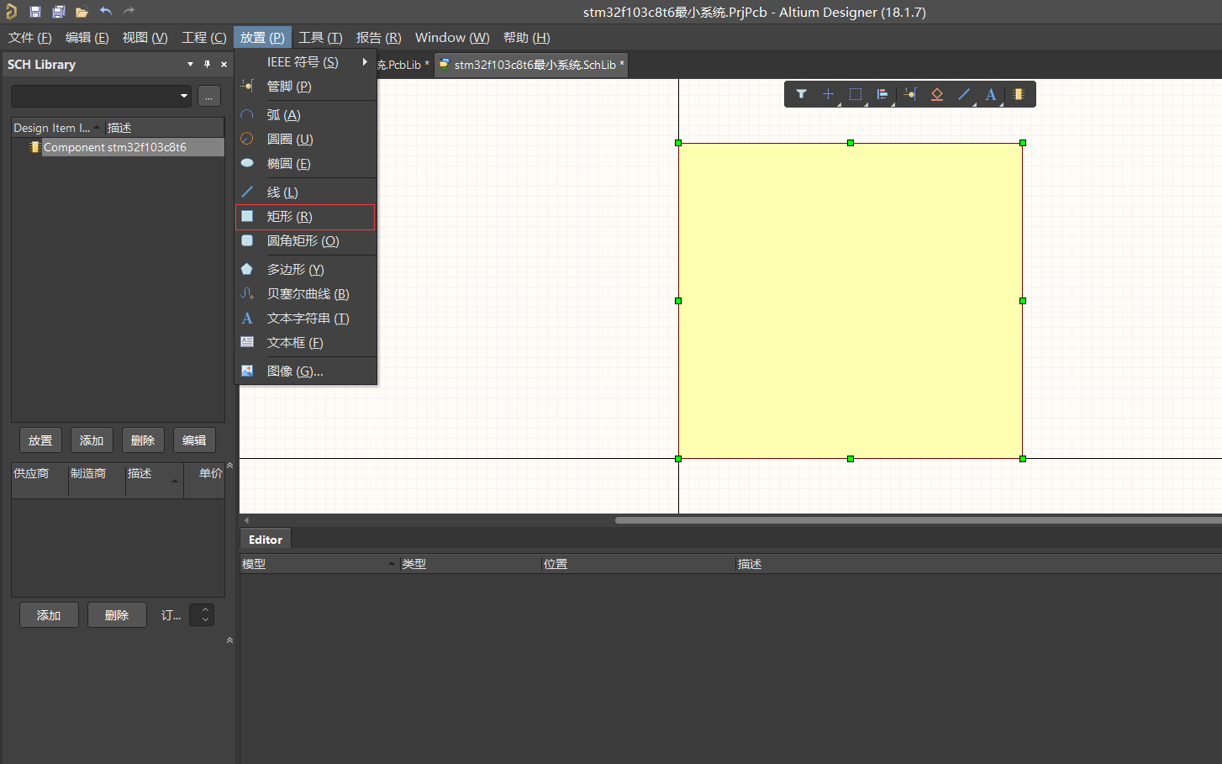The height and width of the screenshot is (764, 1222).
Task: Choose 圆圈 (U) from place menu
Action: coord(304,140)
